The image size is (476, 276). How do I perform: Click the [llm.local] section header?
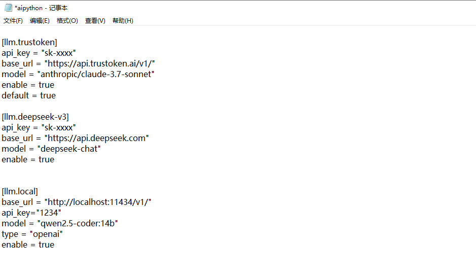click(20, 191)
